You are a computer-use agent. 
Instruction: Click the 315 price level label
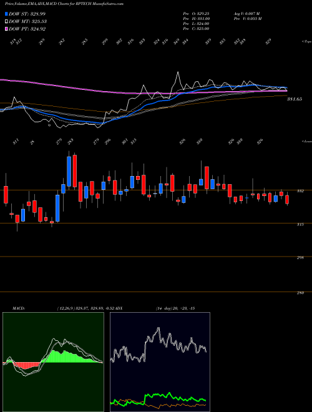pos(300,224)
